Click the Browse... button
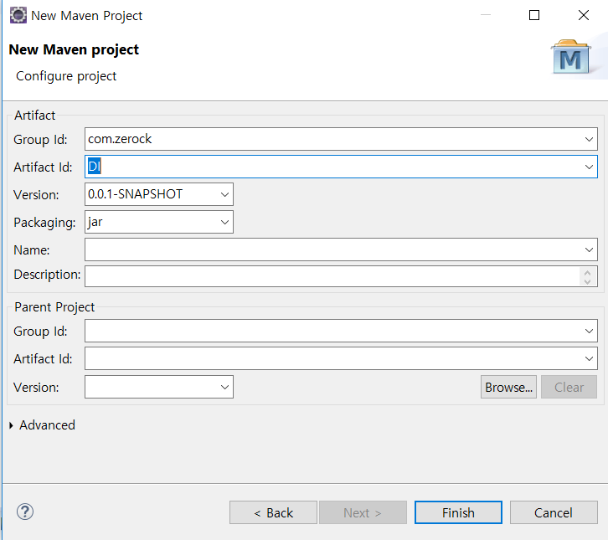 coord(508,387)
